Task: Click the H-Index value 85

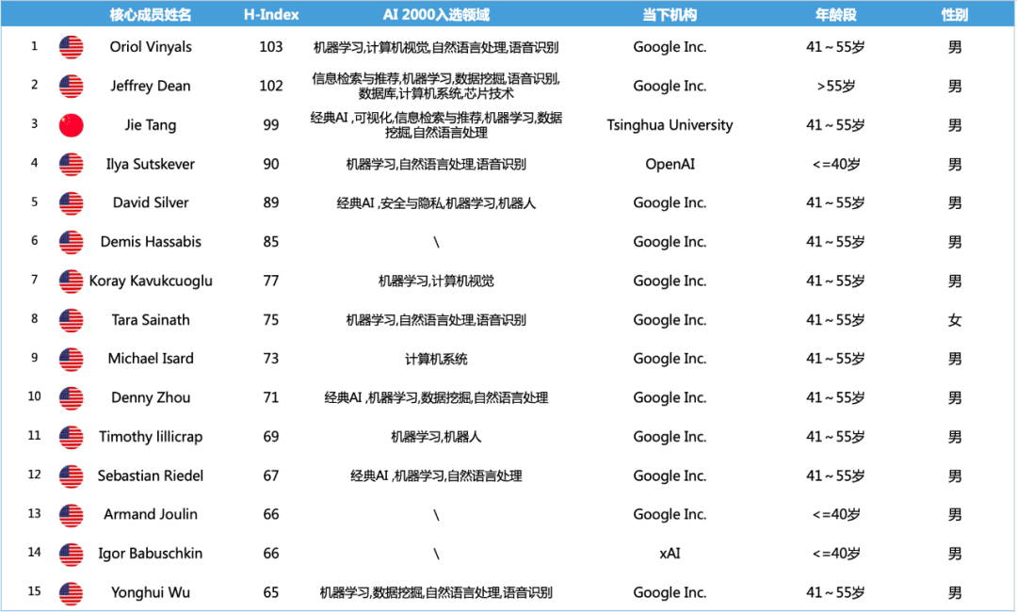Action: (x=271, y=242)
